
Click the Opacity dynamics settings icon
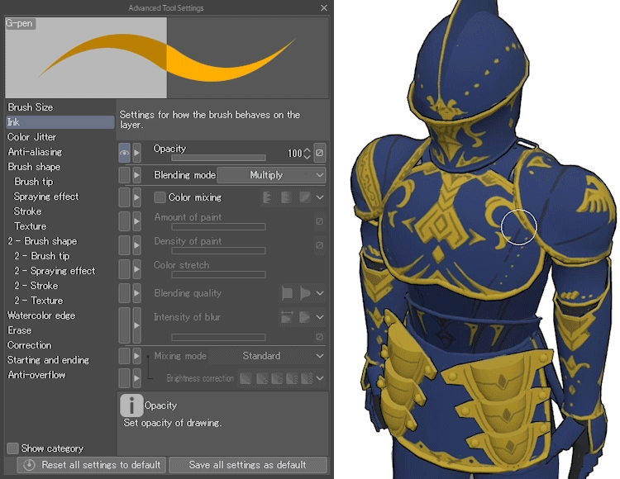pyautogui.click(x=320, y=153)
